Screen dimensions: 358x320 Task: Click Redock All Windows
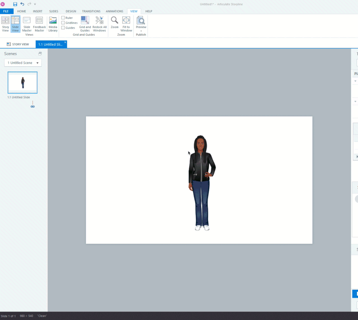pos(99,24)
